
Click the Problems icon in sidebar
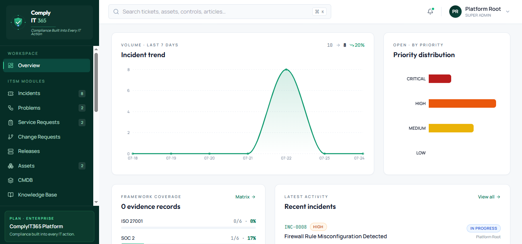pos(11,108)
